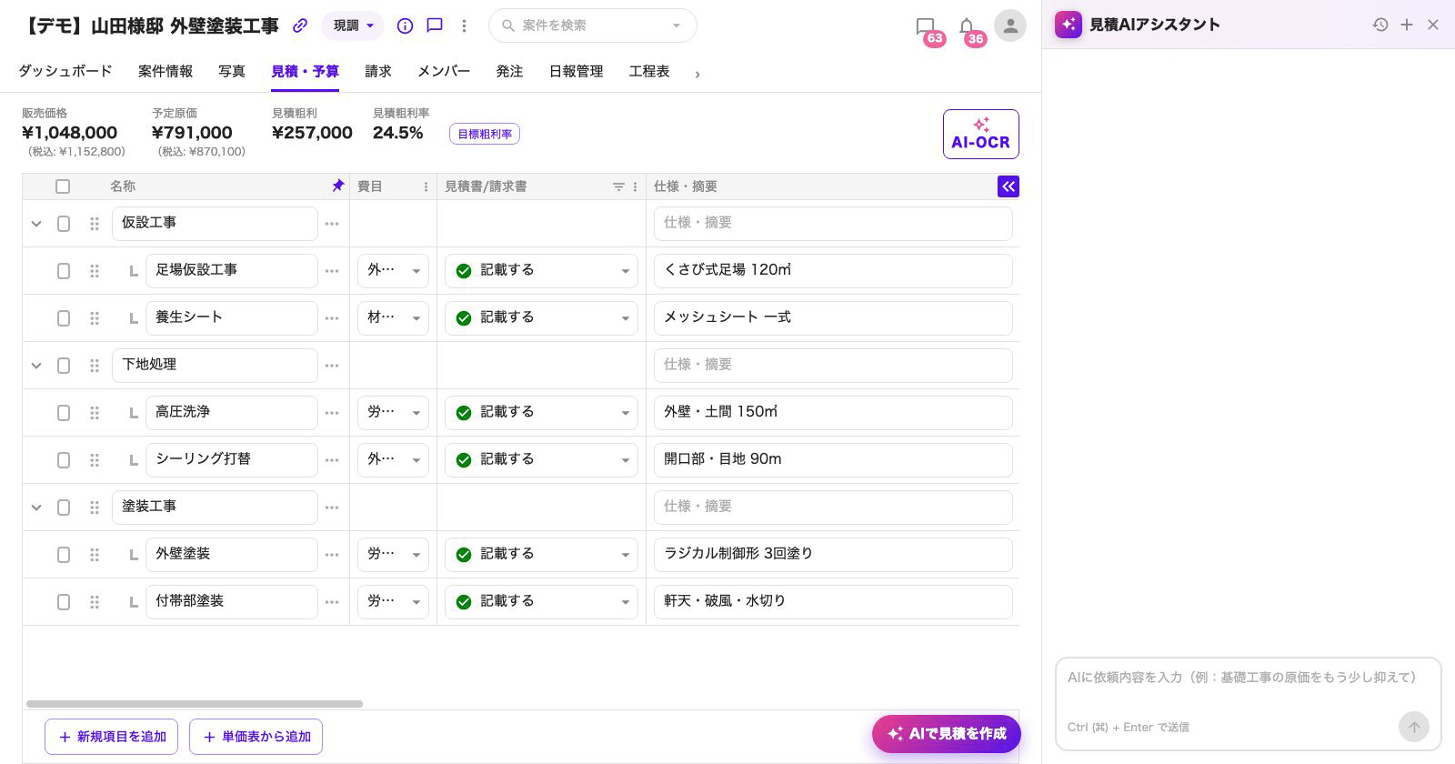Image resolution: width=1455 pixels, height=764 pixels.
Task: Open more options for 高圧洗浄 row
Action: (x=332, y=413)
